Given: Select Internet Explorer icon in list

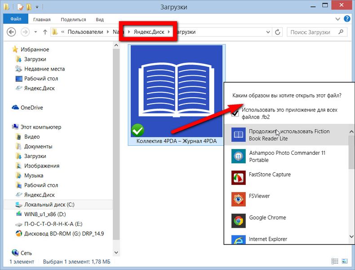Looking at the screenshot, I should click(239, 239).
